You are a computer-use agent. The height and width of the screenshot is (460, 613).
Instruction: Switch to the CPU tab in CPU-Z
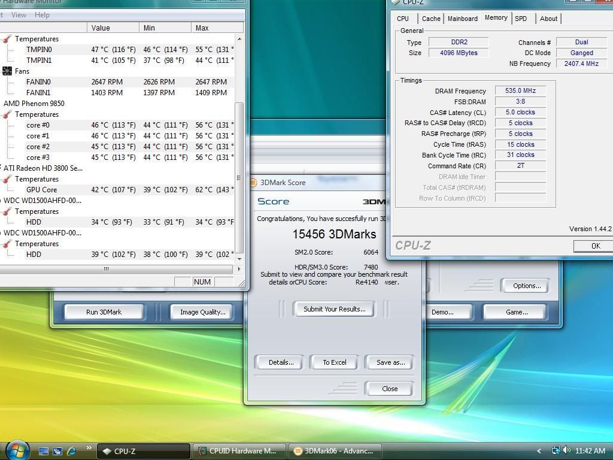403,19
